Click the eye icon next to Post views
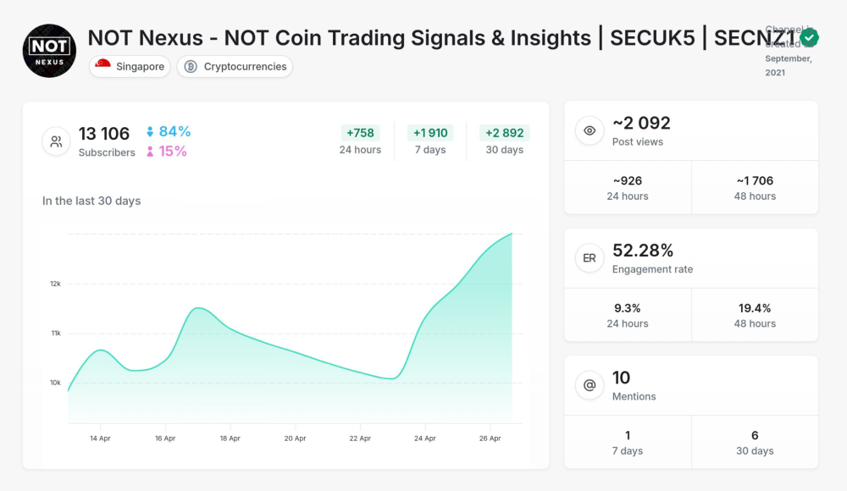Viewport: 847px width, 491px height. [x=590, y=131]
